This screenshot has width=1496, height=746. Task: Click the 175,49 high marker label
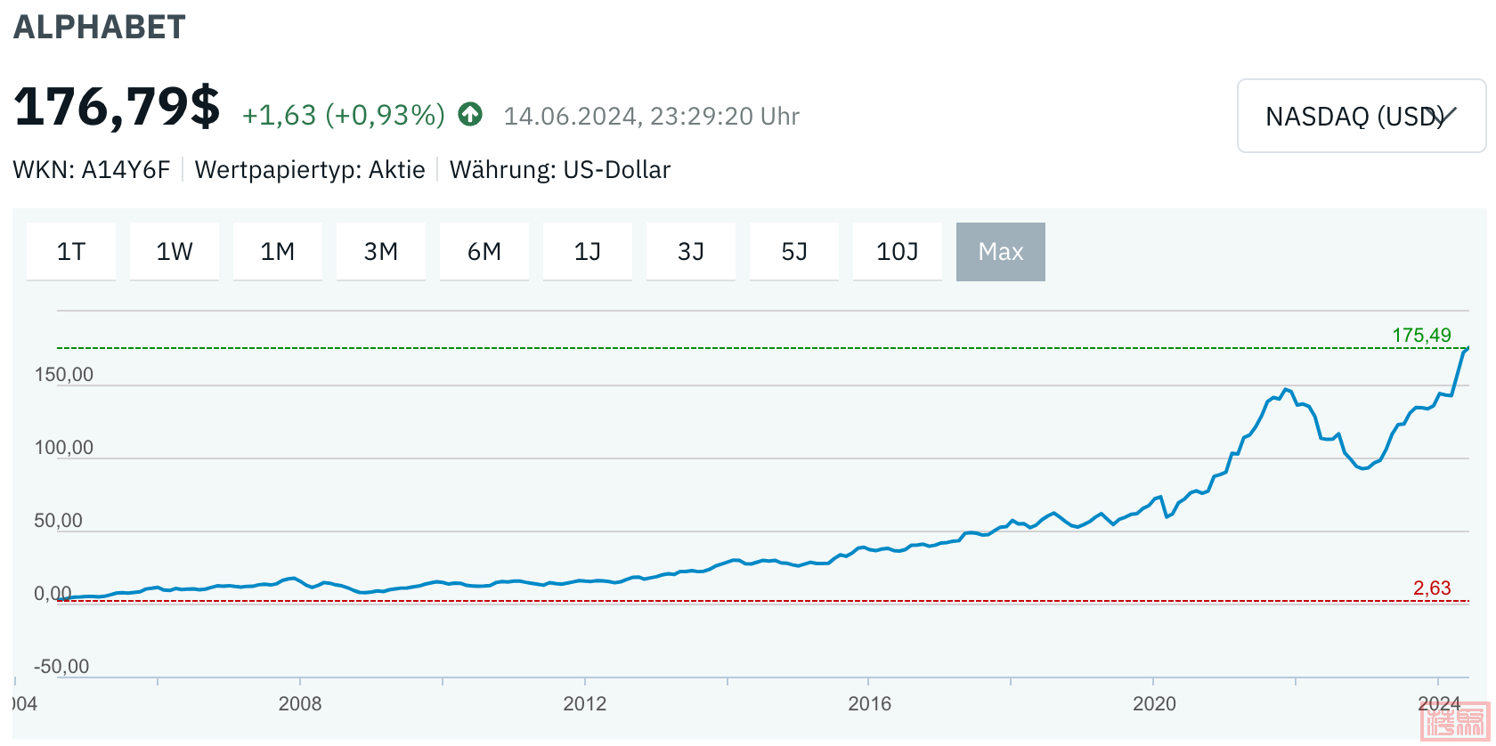coord(1422,335)
